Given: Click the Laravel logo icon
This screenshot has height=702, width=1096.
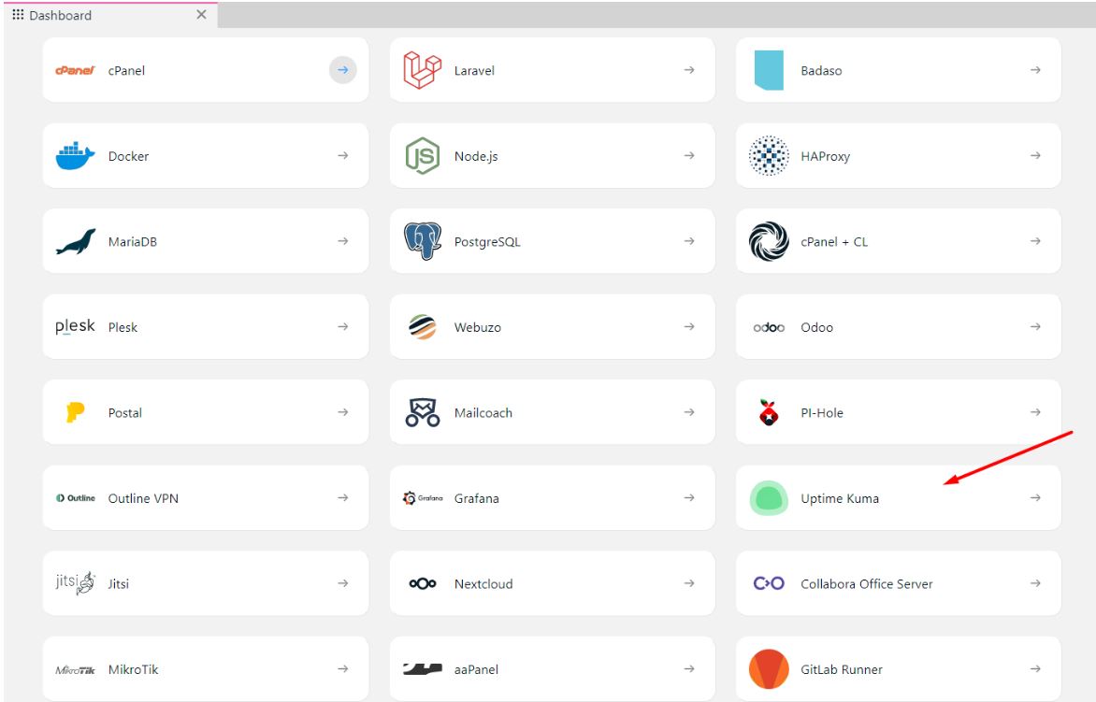Looking at the screenshot, I should (423, 69).
